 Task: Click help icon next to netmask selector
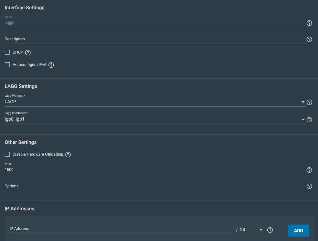click(x=270, y=230)
